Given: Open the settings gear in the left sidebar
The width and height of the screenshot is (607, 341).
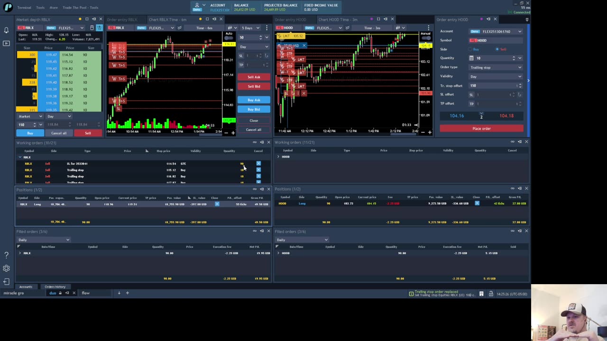Looking at the screenshot, I should coord(6,269).
